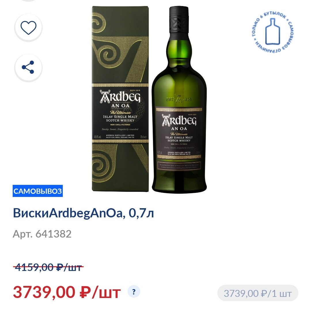Click the Ardbeg logo on the gift box
This screenshot has width=311, height=317.
point(120,96)
